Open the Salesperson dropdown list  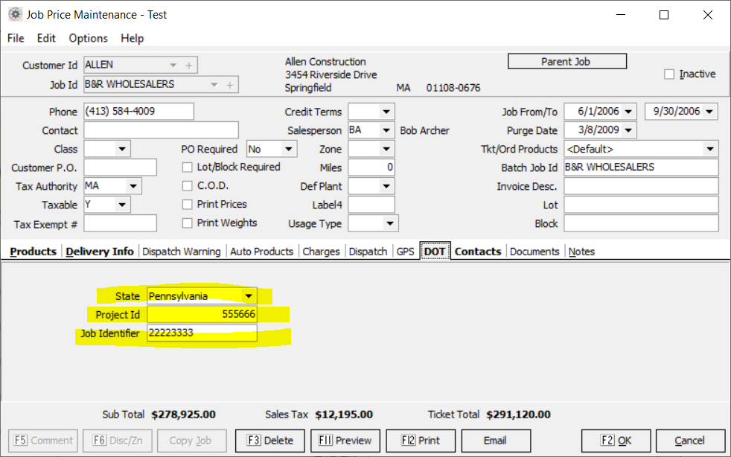386,130
